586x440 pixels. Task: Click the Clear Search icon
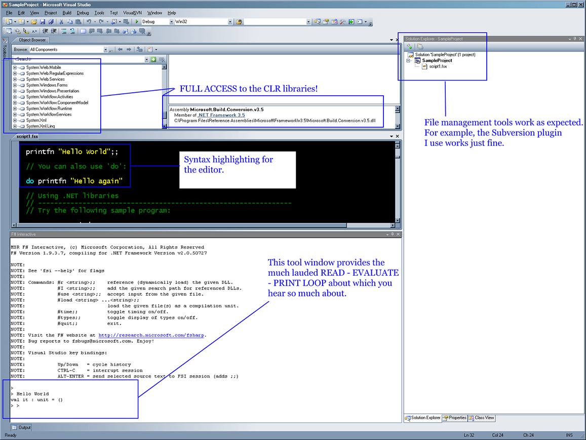pos(162,59)
